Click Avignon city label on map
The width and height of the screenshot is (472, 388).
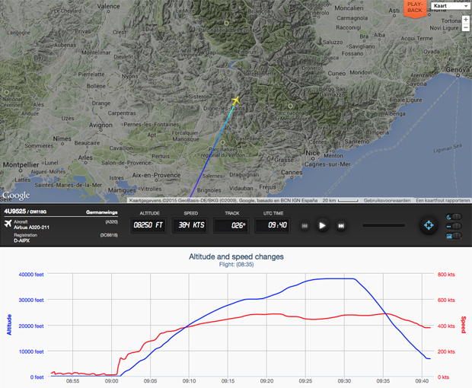[100, 125]
